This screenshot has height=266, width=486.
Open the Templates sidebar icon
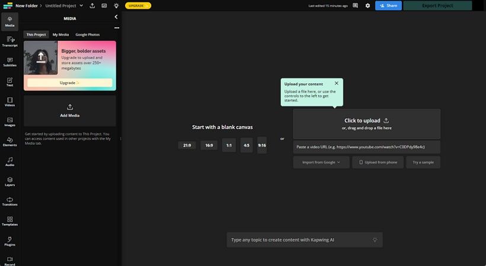click(x=9, y=222)
